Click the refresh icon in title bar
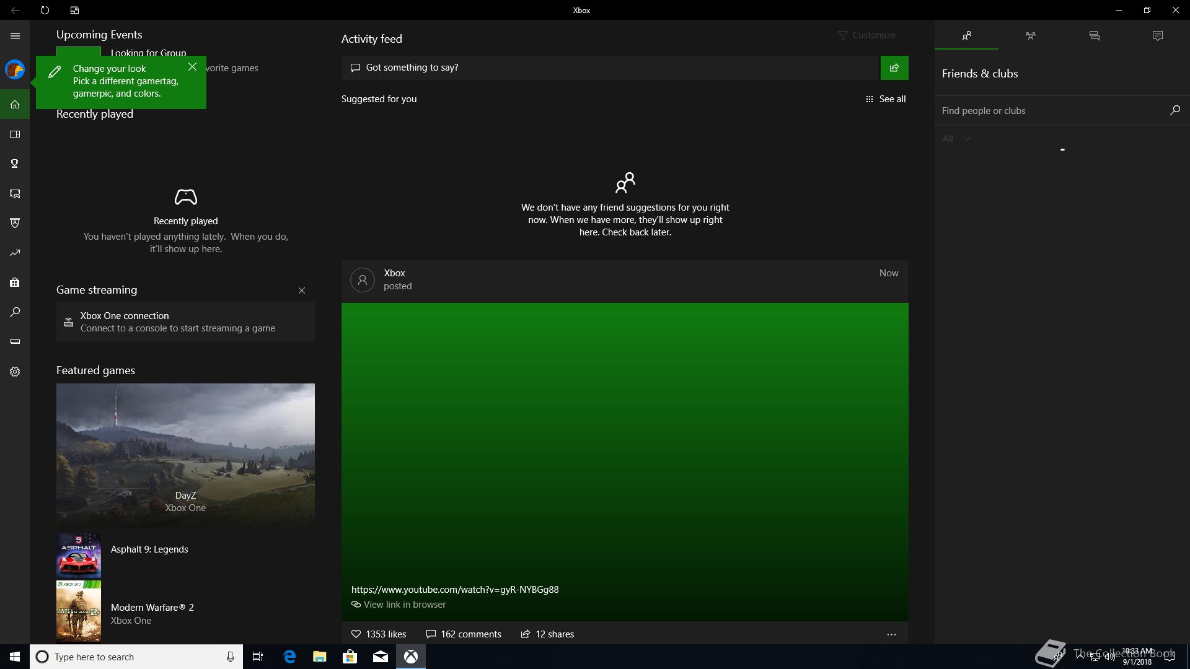 tap(45, 10)
